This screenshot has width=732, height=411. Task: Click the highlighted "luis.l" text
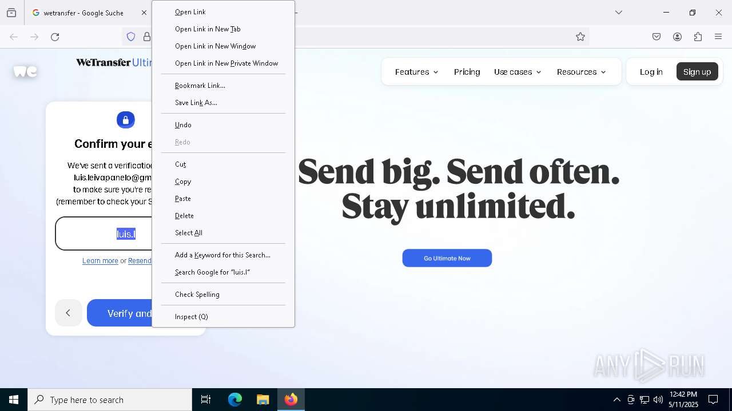coord(126,234)
